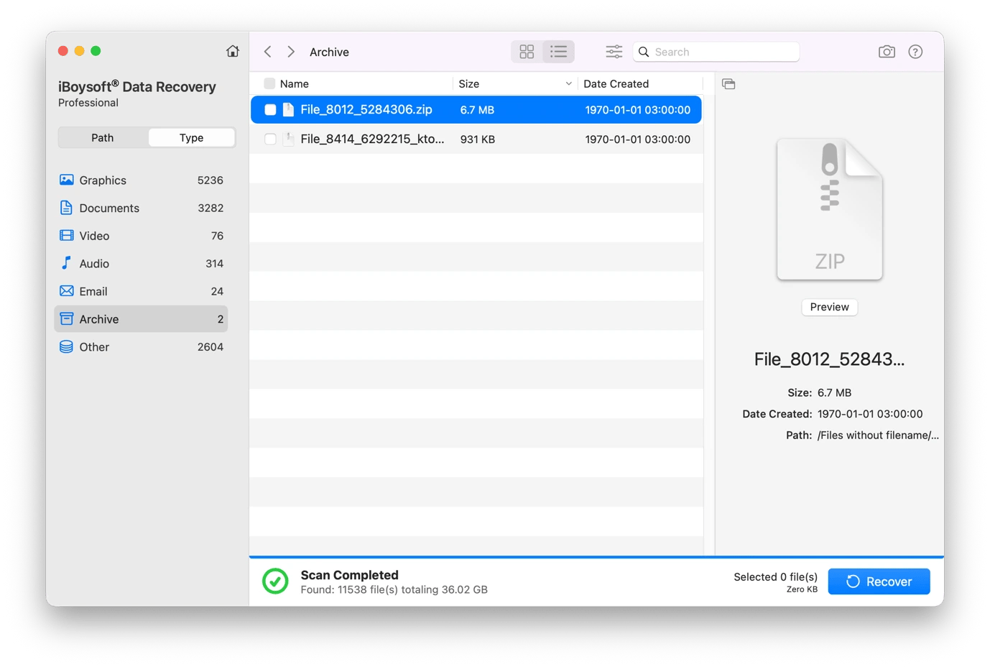Open the filter sliders options
This screenshot has width=990, height=667.
[x=614, y=52]
